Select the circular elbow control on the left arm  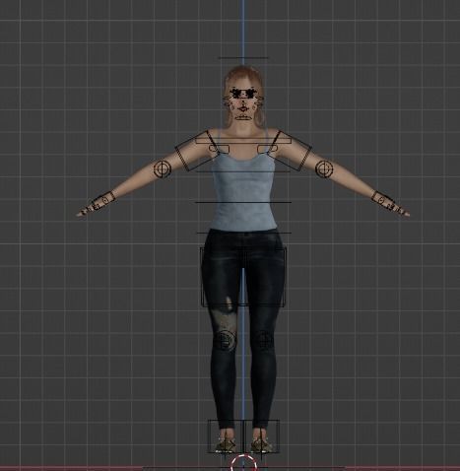(x=163, y=168)
